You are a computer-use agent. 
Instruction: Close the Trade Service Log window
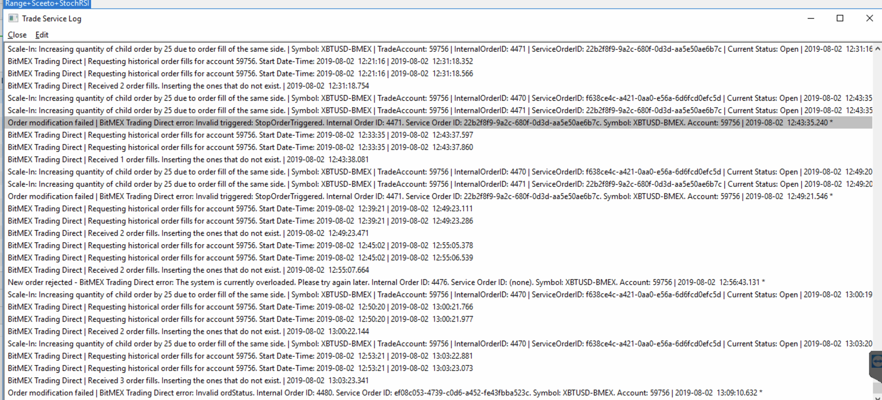pos(869,18)
